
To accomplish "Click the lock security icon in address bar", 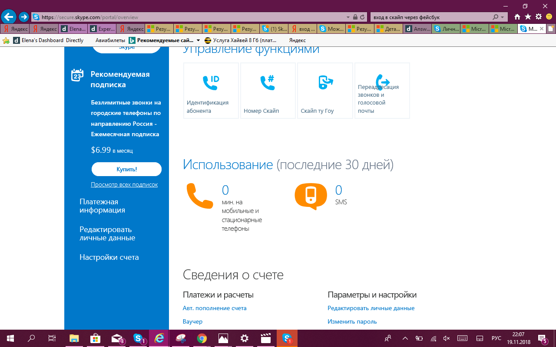I will [x=355, y=17].
